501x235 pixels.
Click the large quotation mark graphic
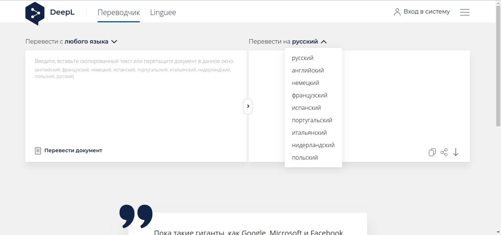pyautogui.click(x=136, y=216)
